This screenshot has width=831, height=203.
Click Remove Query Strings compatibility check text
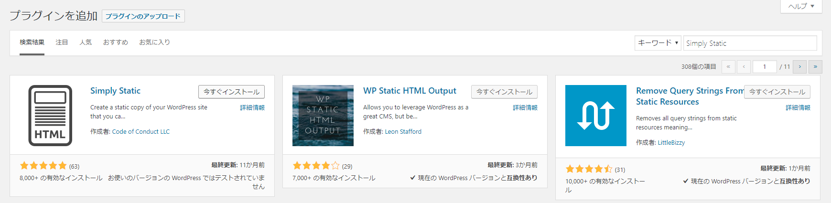[x=746, y=182]
